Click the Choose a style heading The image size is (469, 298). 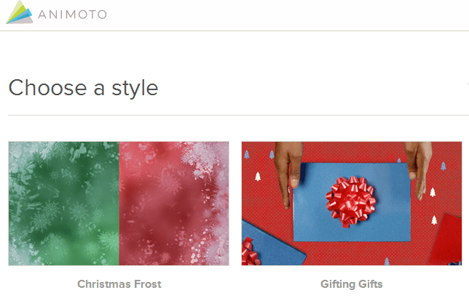point(83,88)
